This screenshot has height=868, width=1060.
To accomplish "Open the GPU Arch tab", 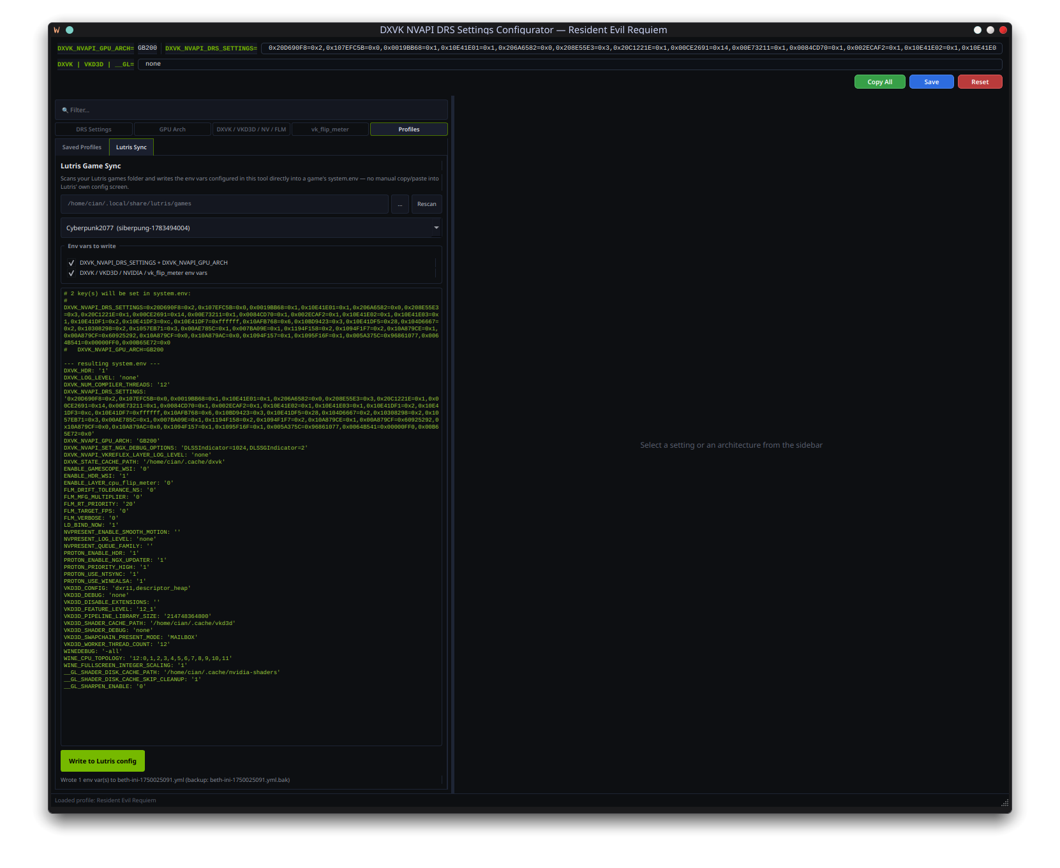I will pyautogui.click(x=172, y=129).
